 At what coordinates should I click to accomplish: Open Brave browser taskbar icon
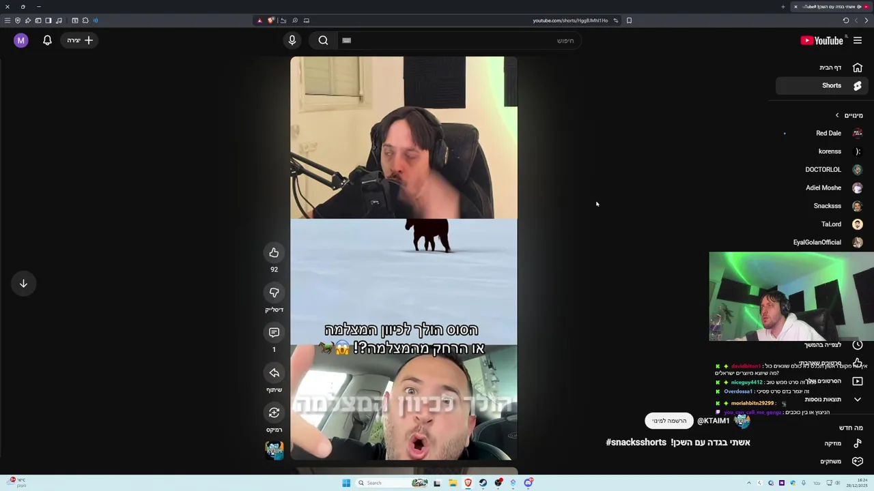pos(468,483)
